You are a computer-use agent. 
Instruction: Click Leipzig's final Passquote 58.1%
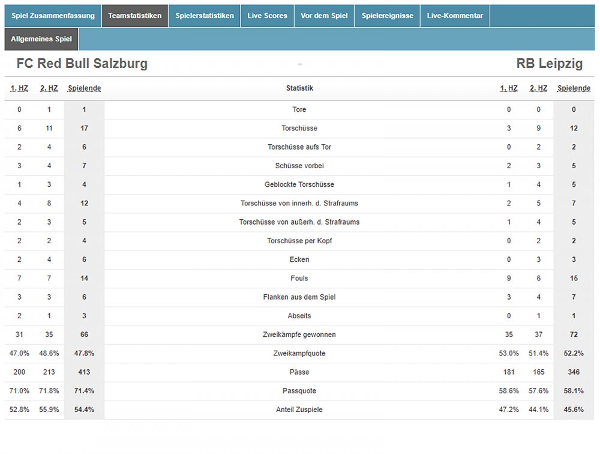tap(574, 391)
